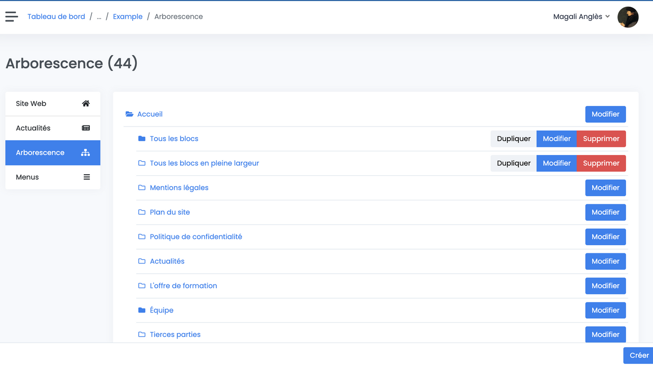This screenshot has height=367, width=653.
Task: Open the hamburger navigation menu
Action: [12, 17]
